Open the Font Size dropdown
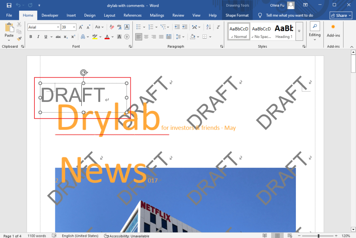The image size is (356, 238). click(x=74, y=27)
